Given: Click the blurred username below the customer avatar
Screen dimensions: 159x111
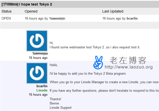Looking at the screenshot, I should click(x=40, y=54).
